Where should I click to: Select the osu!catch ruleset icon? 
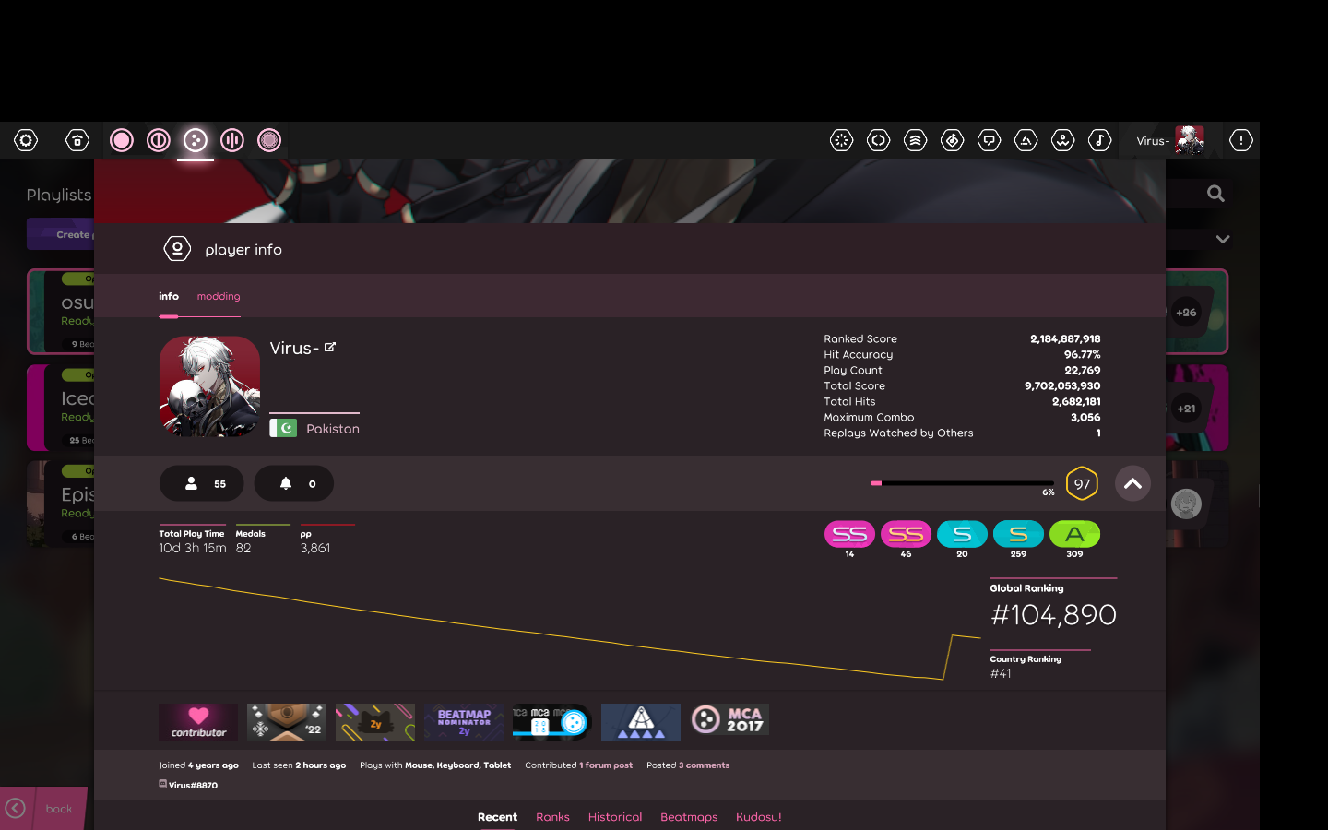[195, 139]
